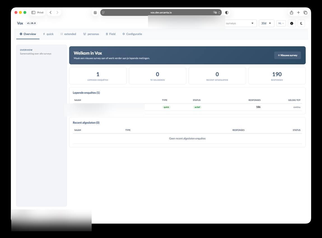
Task: Click the privacy shield icon
Action: point(227,13)
